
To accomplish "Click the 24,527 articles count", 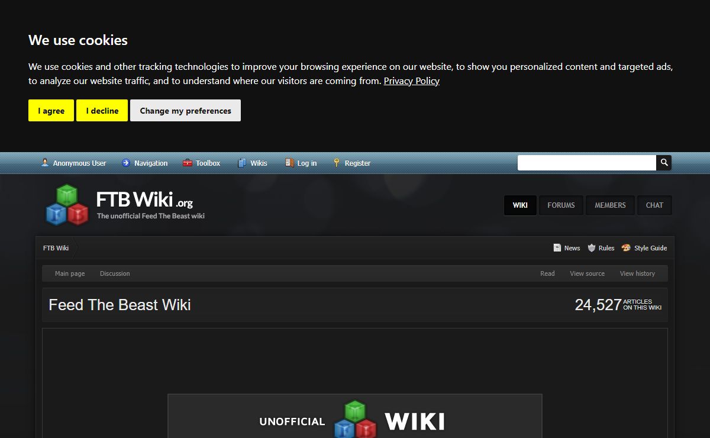I will coord(618,305).
